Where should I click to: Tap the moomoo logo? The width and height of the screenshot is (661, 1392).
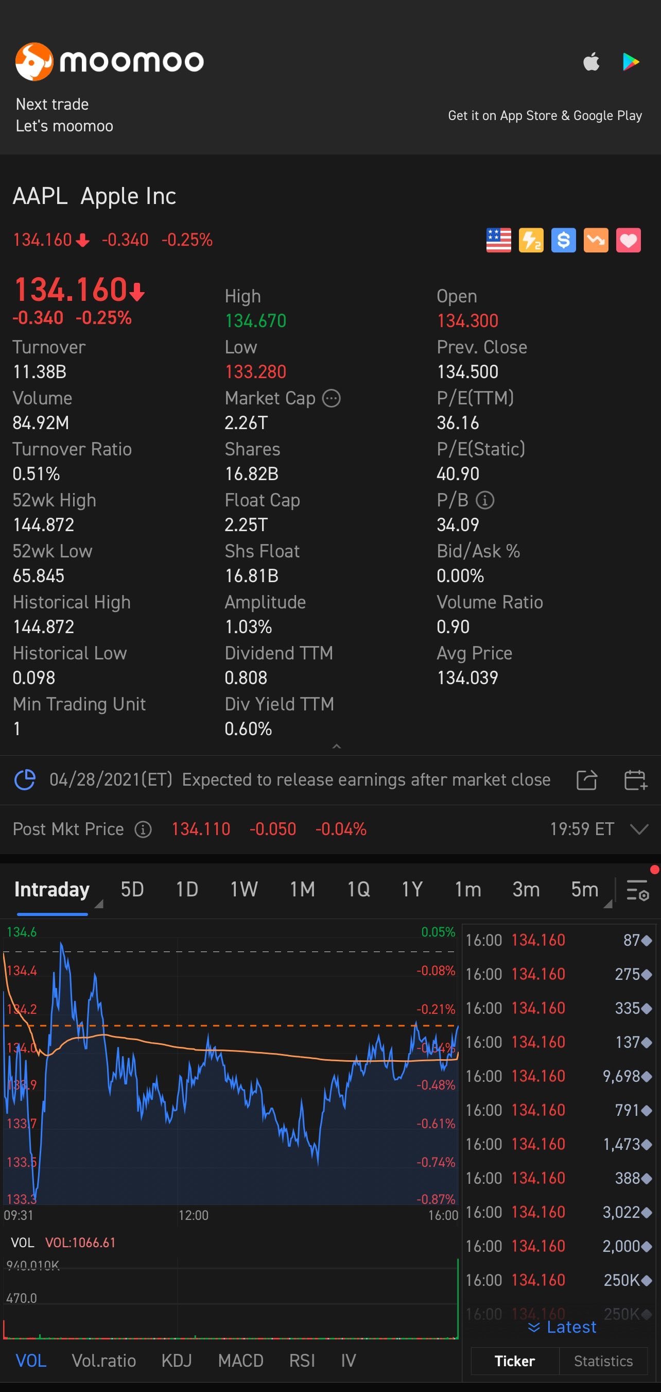[x=110, y=61]
